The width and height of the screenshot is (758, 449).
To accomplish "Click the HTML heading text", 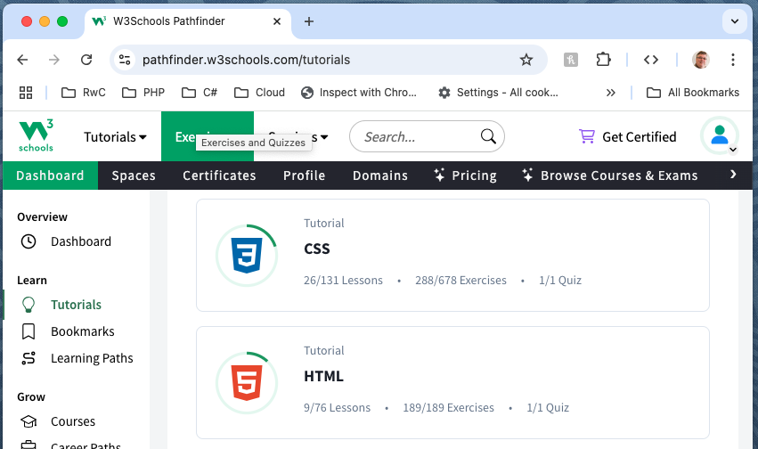I will [323, 376].
